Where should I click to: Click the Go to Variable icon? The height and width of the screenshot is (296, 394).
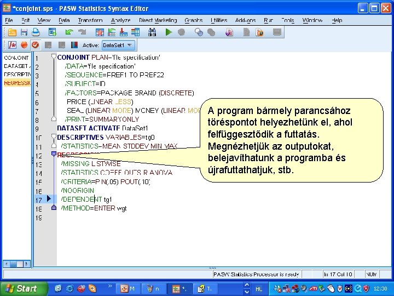[x=123, y=32]
